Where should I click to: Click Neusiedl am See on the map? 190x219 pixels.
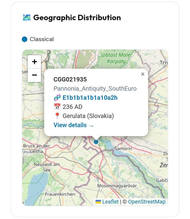click(x=46, y=167)
